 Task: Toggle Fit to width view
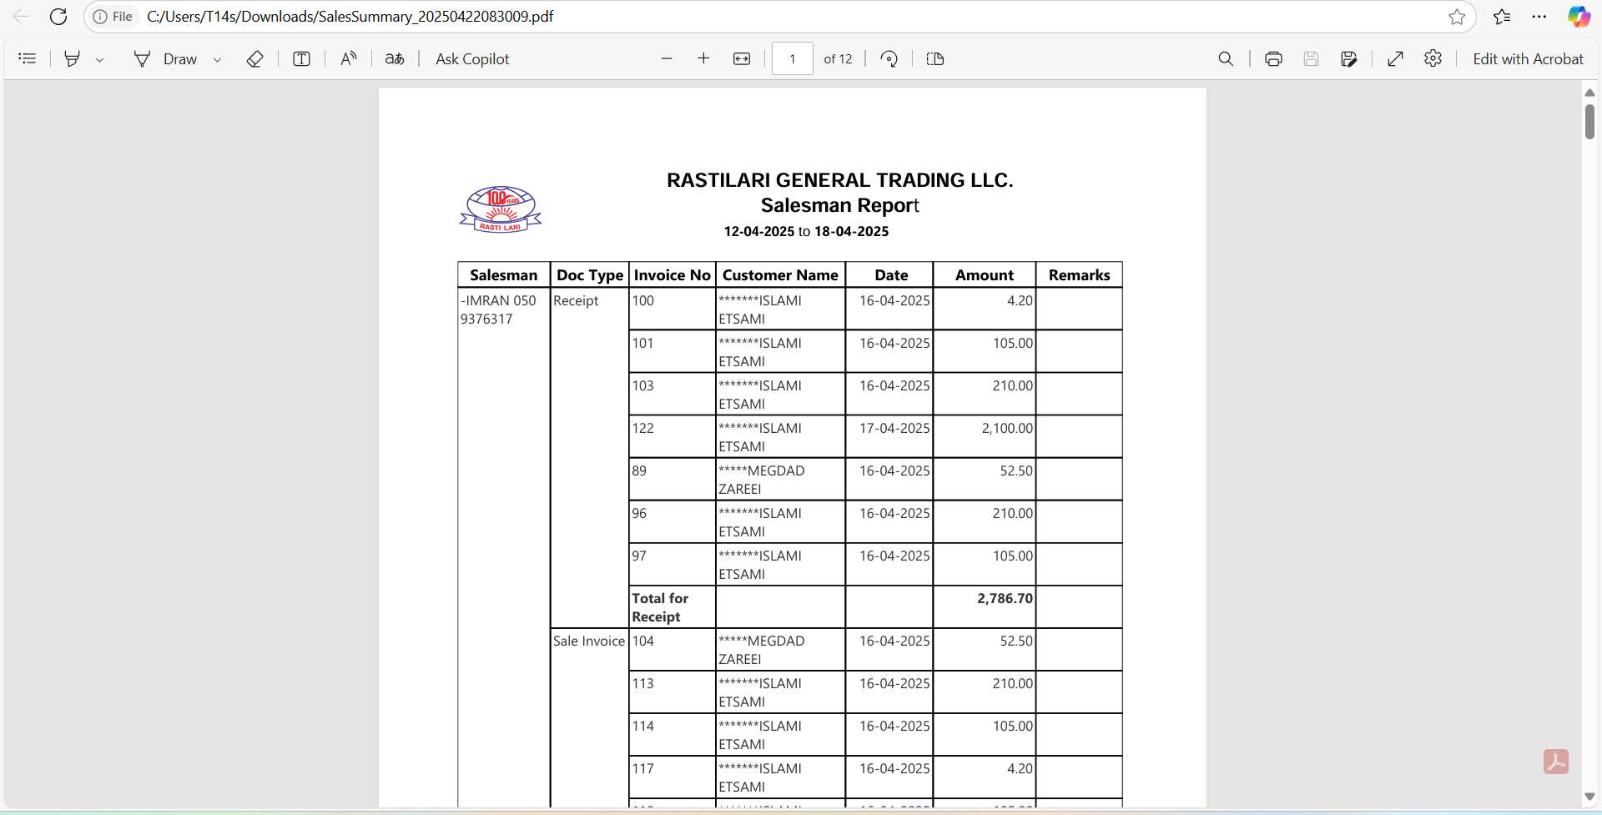(742, 58)
